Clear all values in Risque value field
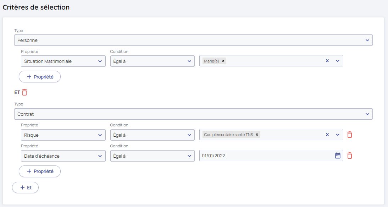 [x=327, y=135]
